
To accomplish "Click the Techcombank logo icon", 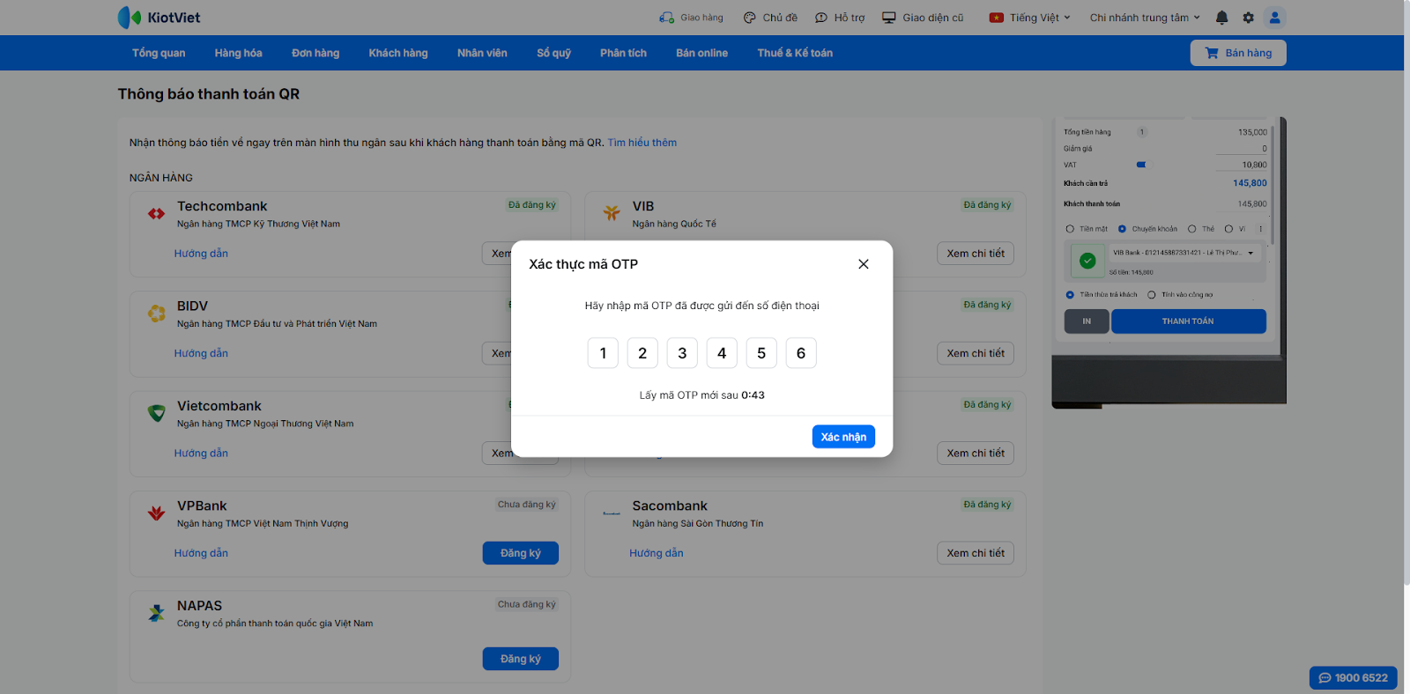I will click(156, 214).
